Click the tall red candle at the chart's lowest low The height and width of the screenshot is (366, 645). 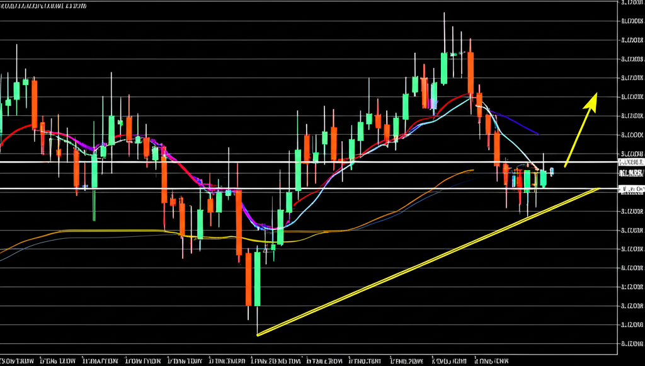point(248,279)
